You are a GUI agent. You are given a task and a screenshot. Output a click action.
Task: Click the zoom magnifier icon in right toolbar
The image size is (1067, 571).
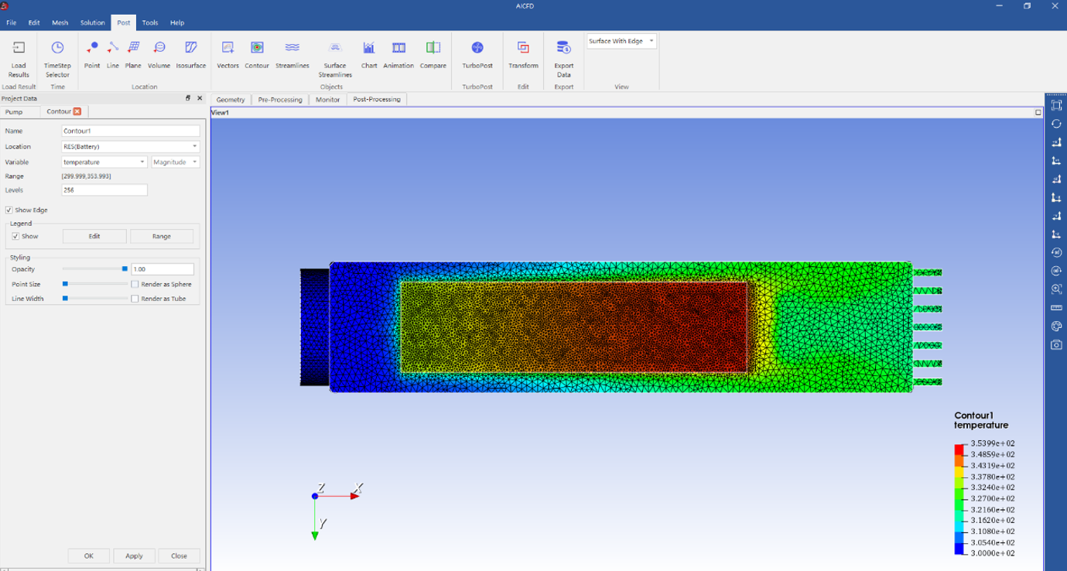[x=1056, y=289]
